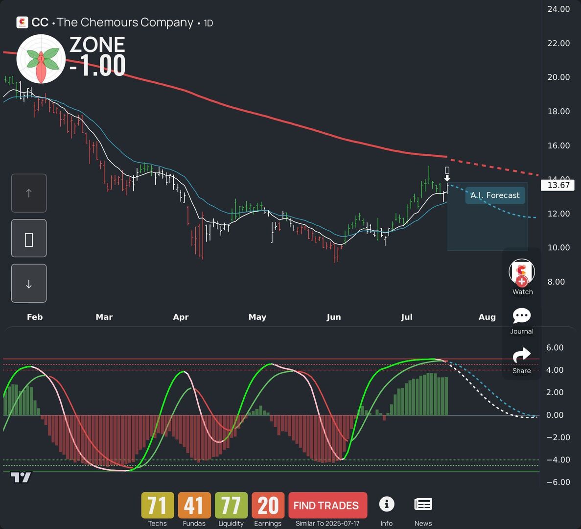Open the Journal speech bubble icon

pyautogui.click(x=522, y=315)
